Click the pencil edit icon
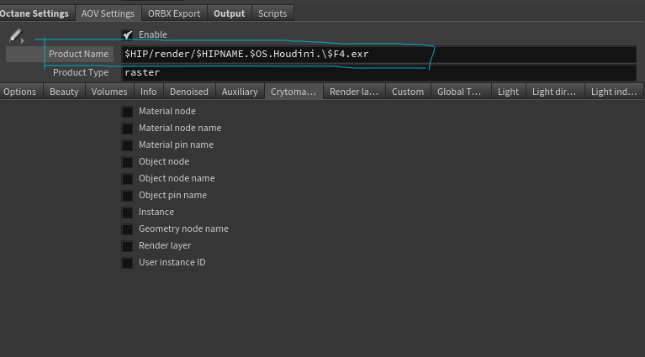The width and height of the screenshot is (645, 357). click(x=15, y=36)
